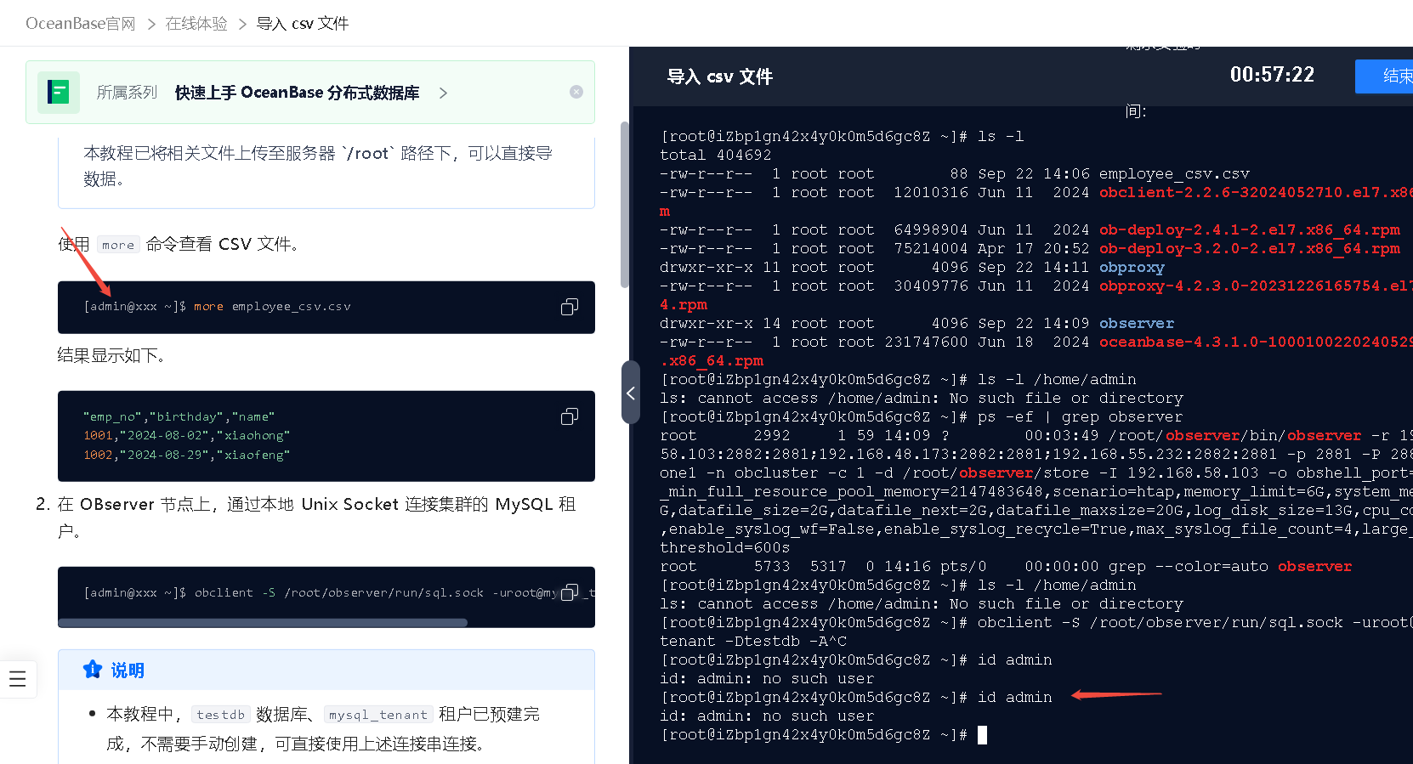The image size is (1413, 764).
Task: Open the 快速上手 OceanBase 分布式数据库 series link
Action: (297, 92)
